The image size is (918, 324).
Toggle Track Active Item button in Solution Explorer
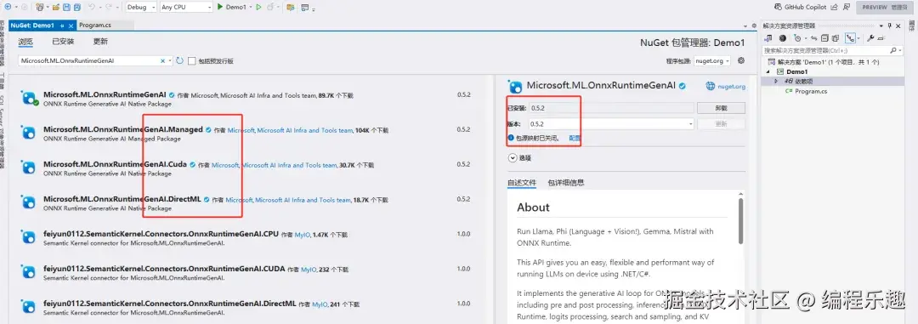tap(850, 38)
